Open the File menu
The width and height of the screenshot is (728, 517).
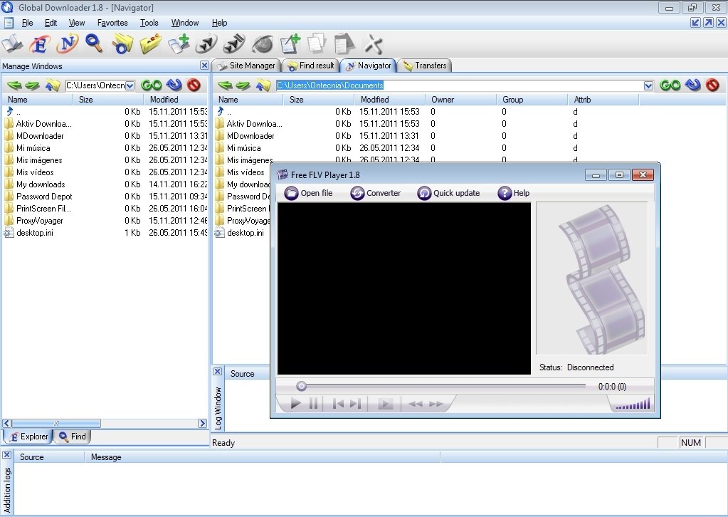(x=27, y=23)
